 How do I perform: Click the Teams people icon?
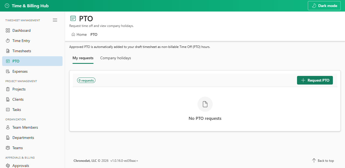[8, 148]
